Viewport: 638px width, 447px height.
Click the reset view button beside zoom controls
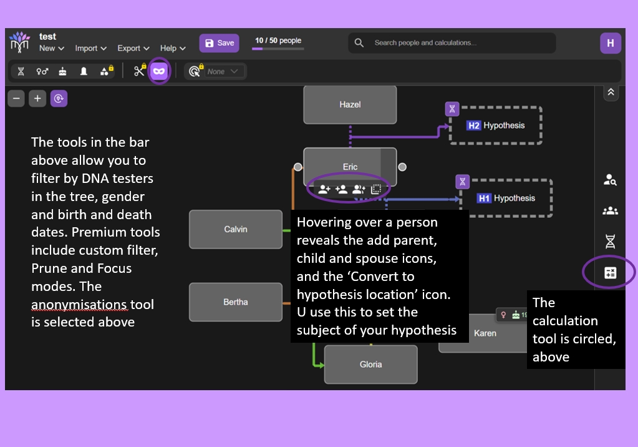59,98
